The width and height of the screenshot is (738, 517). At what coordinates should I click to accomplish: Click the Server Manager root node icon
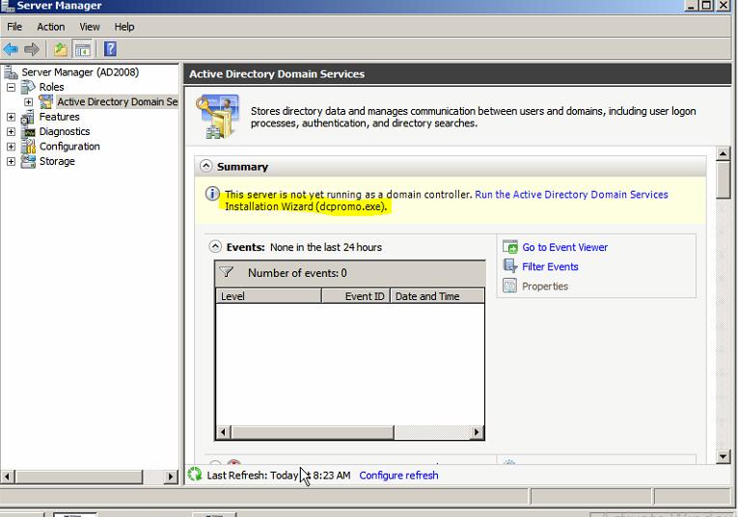pyautogui.click(x=11, y=72)
